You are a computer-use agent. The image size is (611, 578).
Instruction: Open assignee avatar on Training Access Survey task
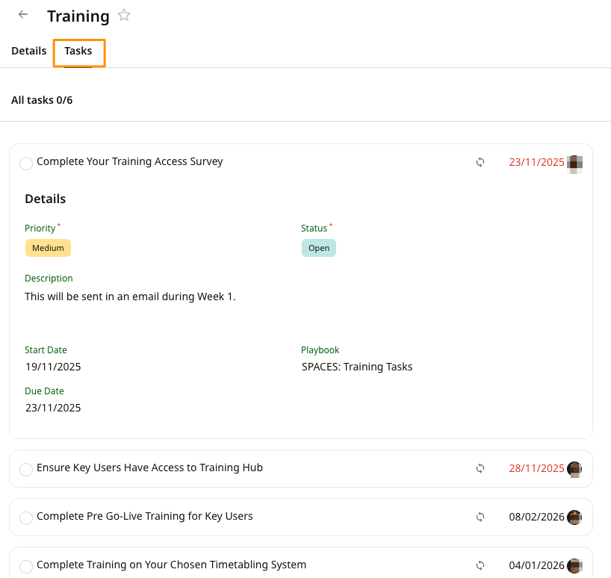574,163
